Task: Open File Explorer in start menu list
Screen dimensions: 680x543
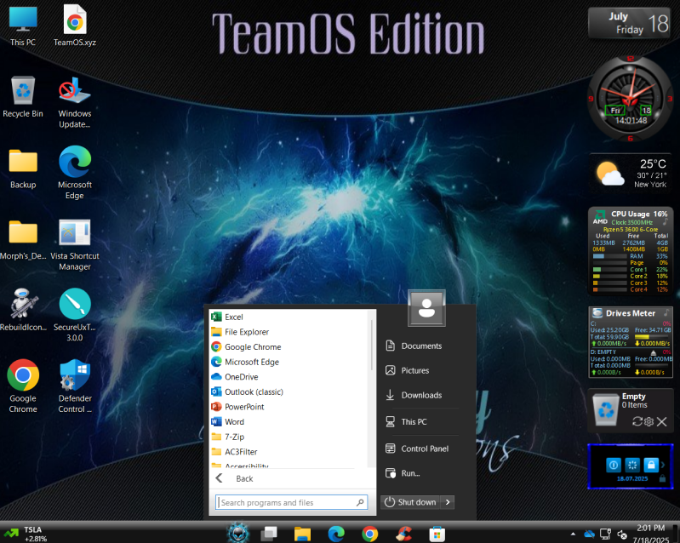Action: pyautogui.click(x=289, y=332)
